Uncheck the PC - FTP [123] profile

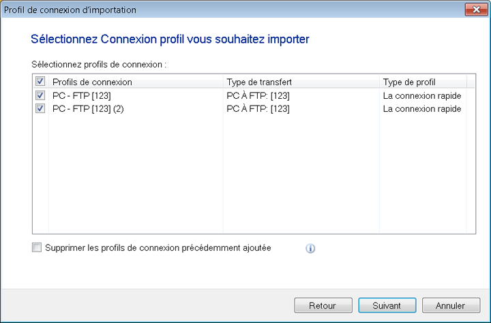point(40,96)
